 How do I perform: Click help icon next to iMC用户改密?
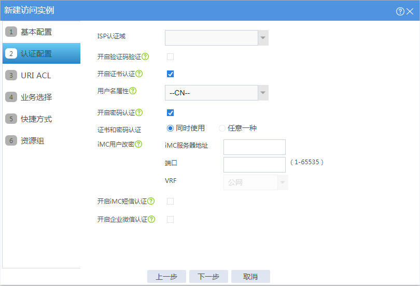coord(138,144)
